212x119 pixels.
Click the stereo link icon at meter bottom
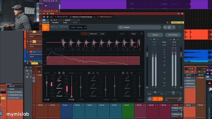(150, 99)
